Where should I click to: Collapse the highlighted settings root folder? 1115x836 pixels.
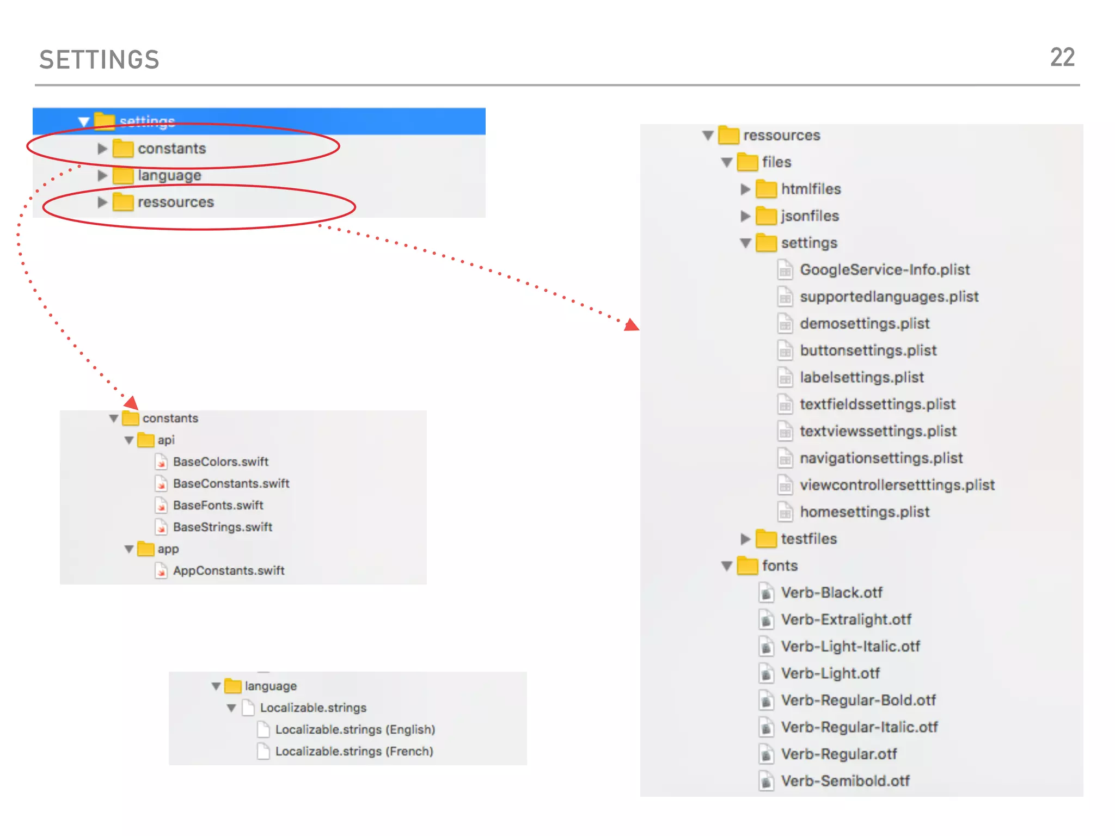(83, 121)
